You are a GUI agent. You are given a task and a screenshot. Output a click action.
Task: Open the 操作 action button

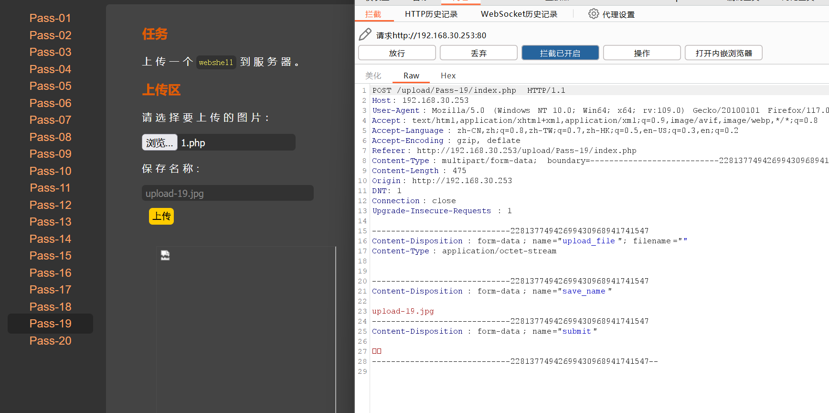(x=642, y=53)
